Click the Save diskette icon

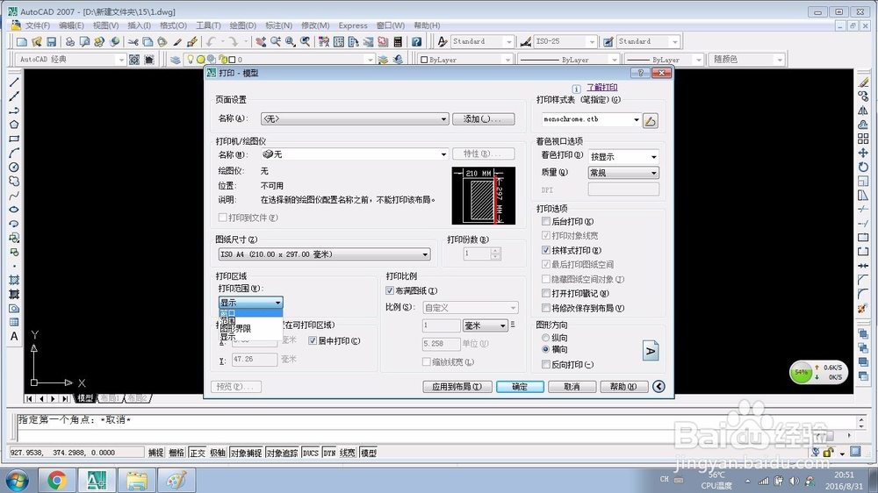tap(52, 41)
